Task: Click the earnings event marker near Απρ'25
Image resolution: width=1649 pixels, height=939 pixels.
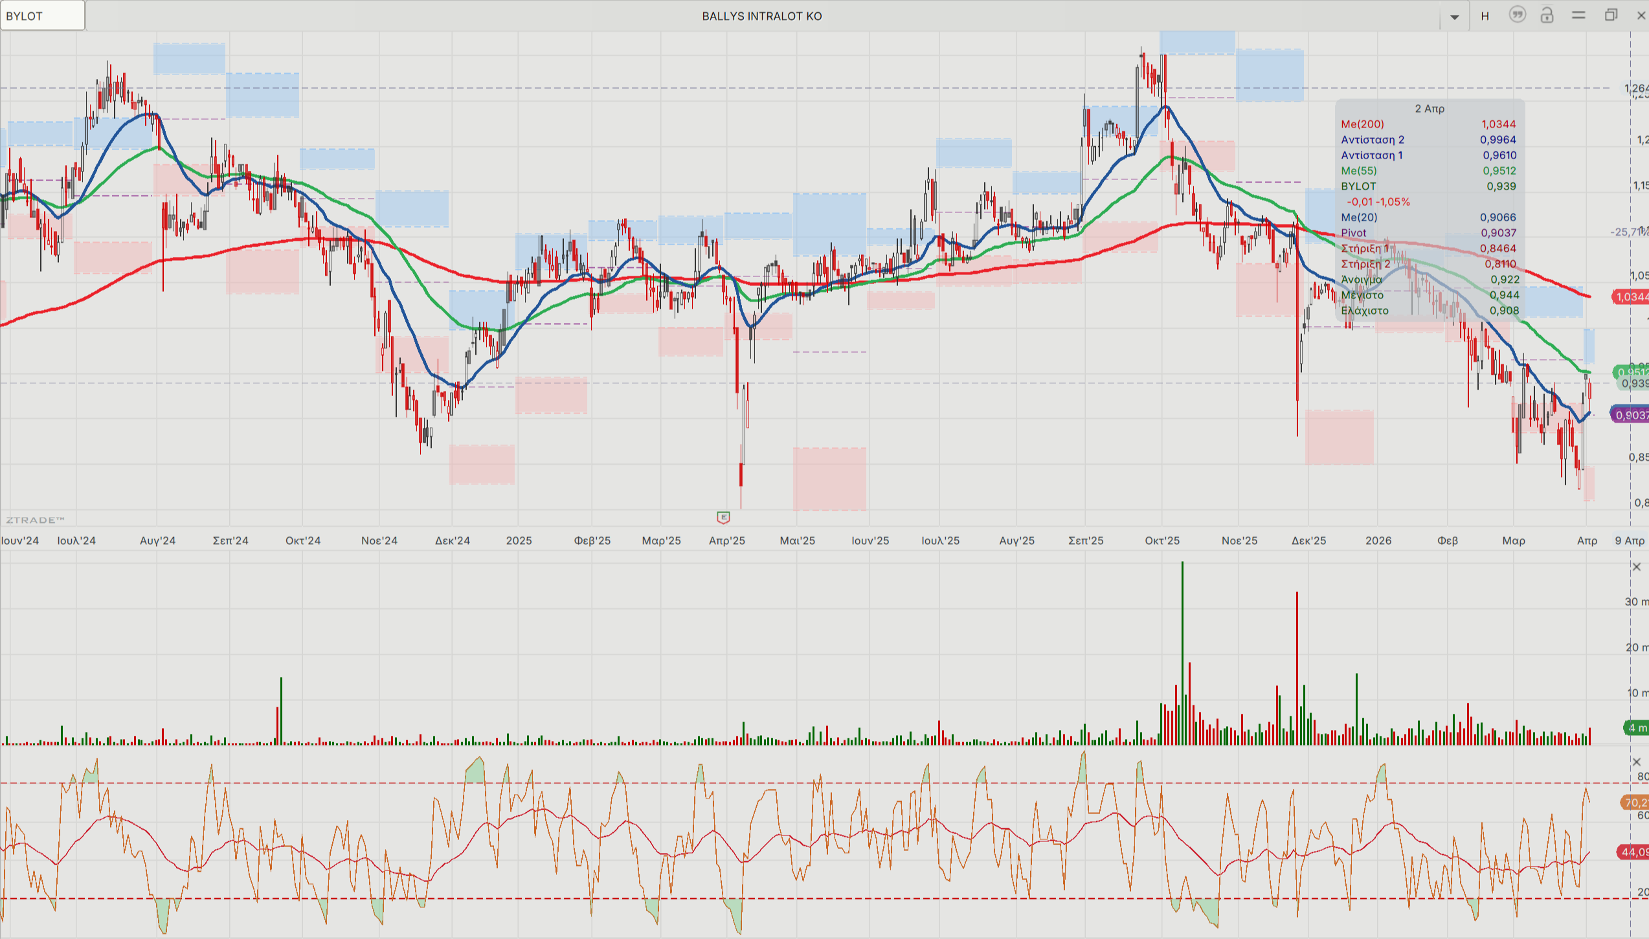Action: click(x=723, y=517)
